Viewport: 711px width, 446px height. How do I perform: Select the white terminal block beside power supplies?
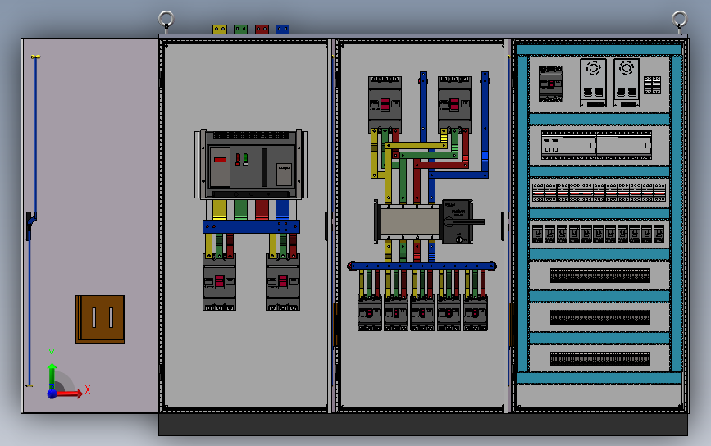[x=652, y=85]
